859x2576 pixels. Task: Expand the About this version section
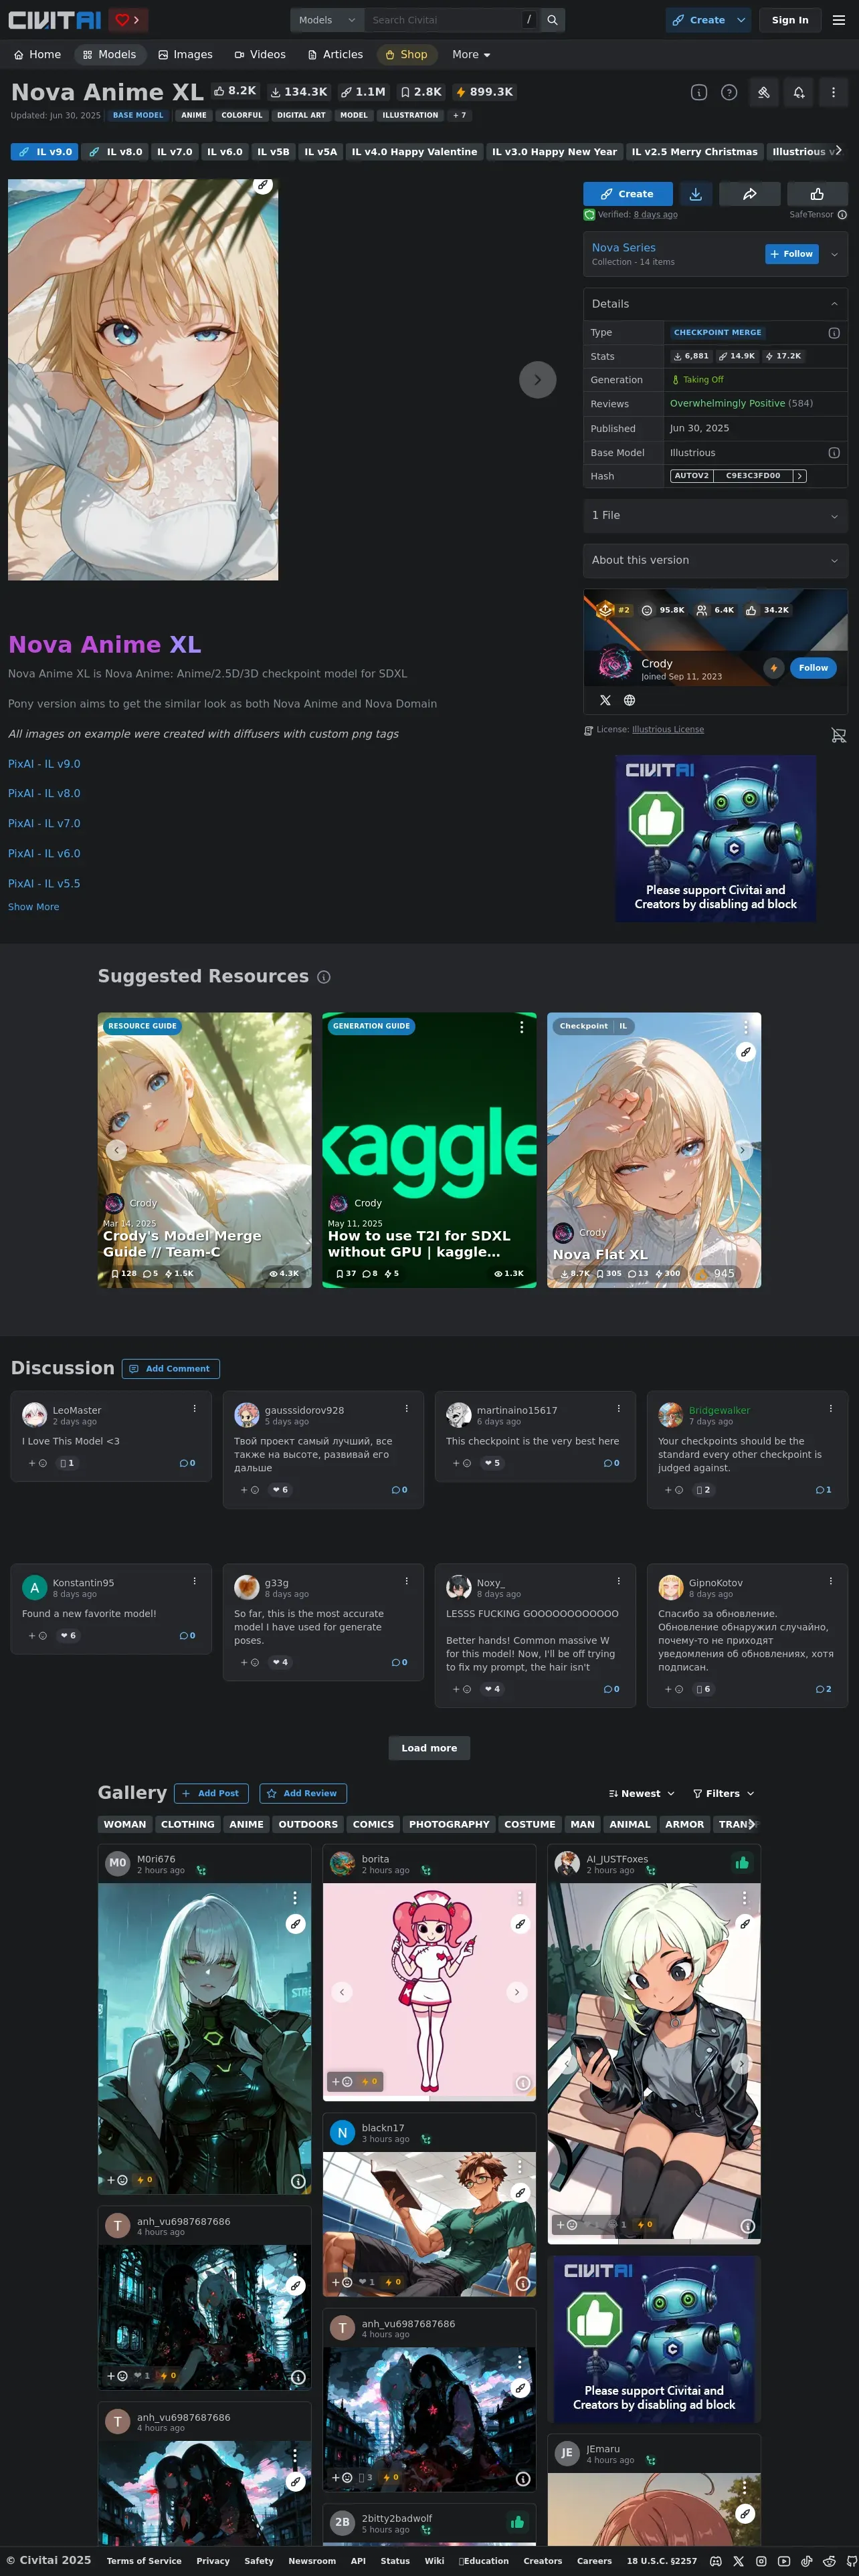click(x=715, y=561)
